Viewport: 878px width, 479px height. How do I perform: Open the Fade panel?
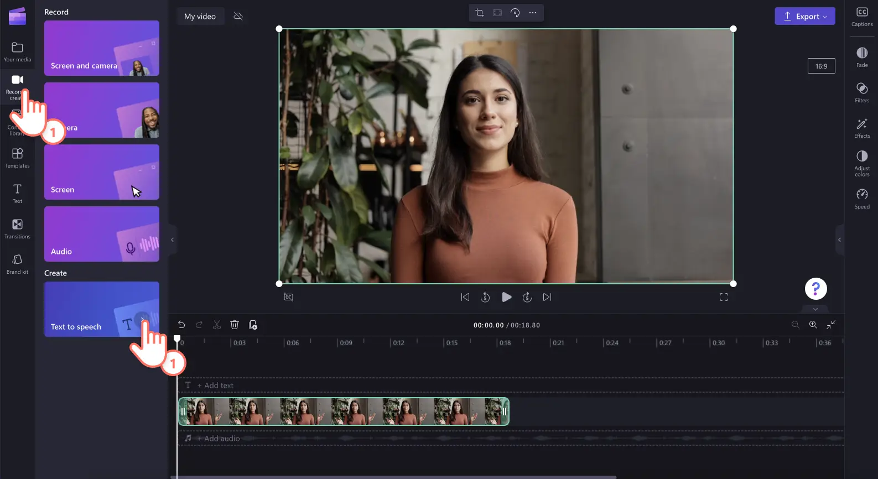(862, 57)
